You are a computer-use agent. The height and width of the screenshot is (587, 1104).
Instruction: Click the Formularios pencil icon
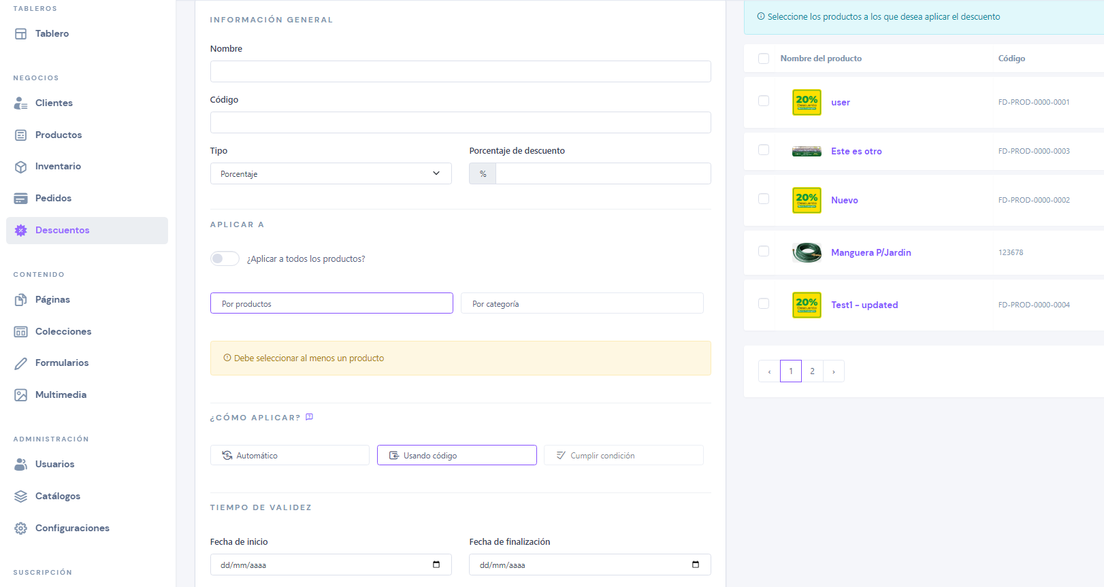(21, 363)
